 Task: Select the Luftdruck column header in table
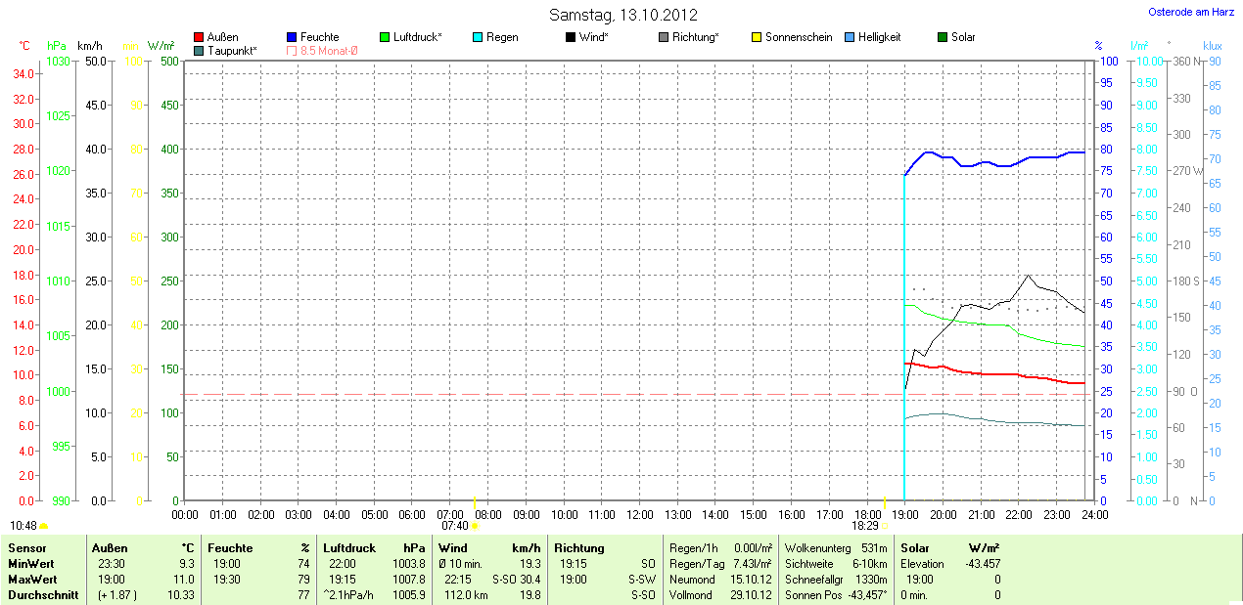pos(350,548)
